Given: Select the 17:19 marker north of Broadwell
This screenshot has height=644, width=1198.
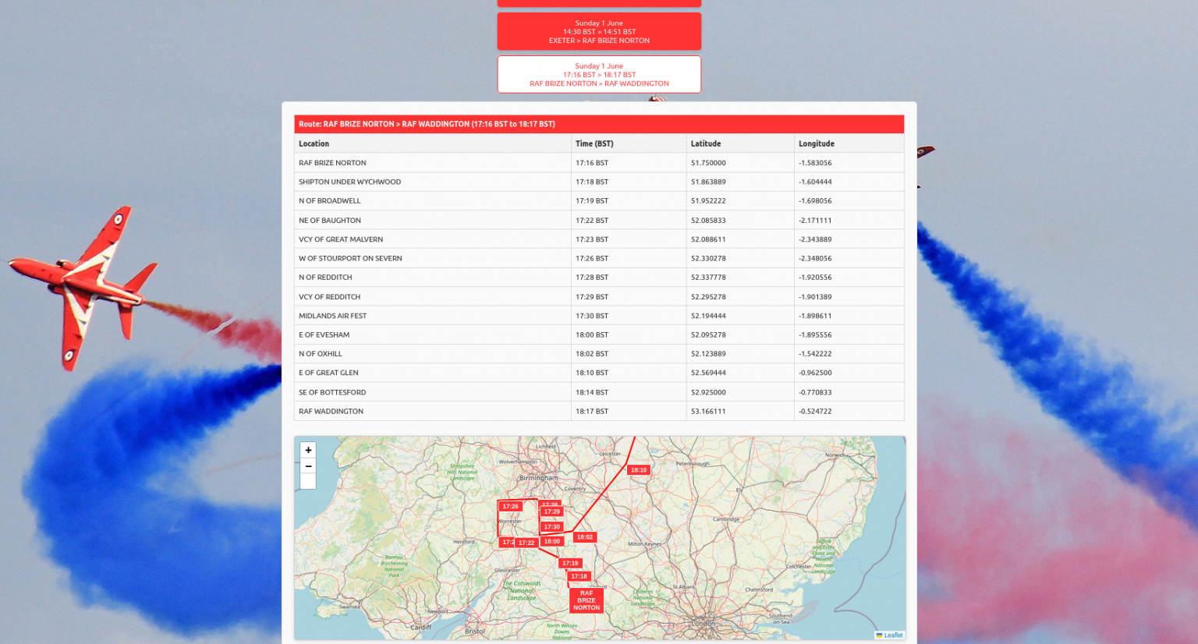Looking at the screenshot, I should 570,562.
